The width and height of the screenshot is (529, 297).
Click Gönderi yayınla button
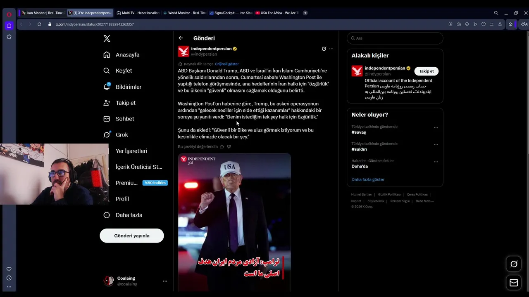point(132,236)
